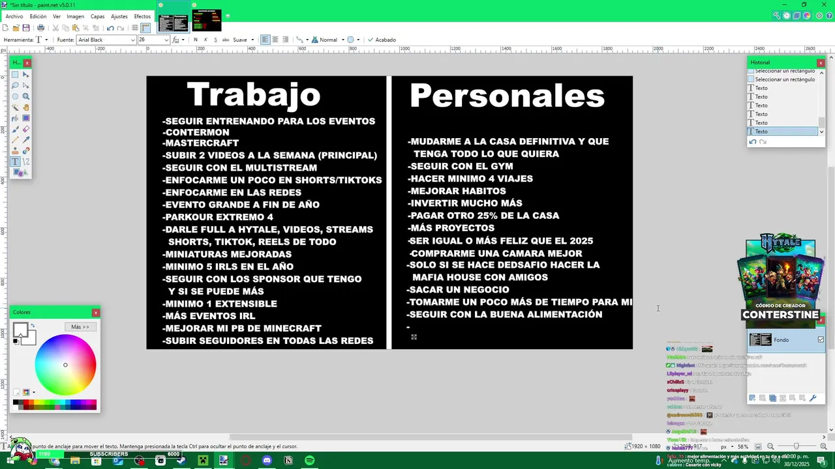Set text alignment to center
This screenshot has width=835, height=469.
275,40
